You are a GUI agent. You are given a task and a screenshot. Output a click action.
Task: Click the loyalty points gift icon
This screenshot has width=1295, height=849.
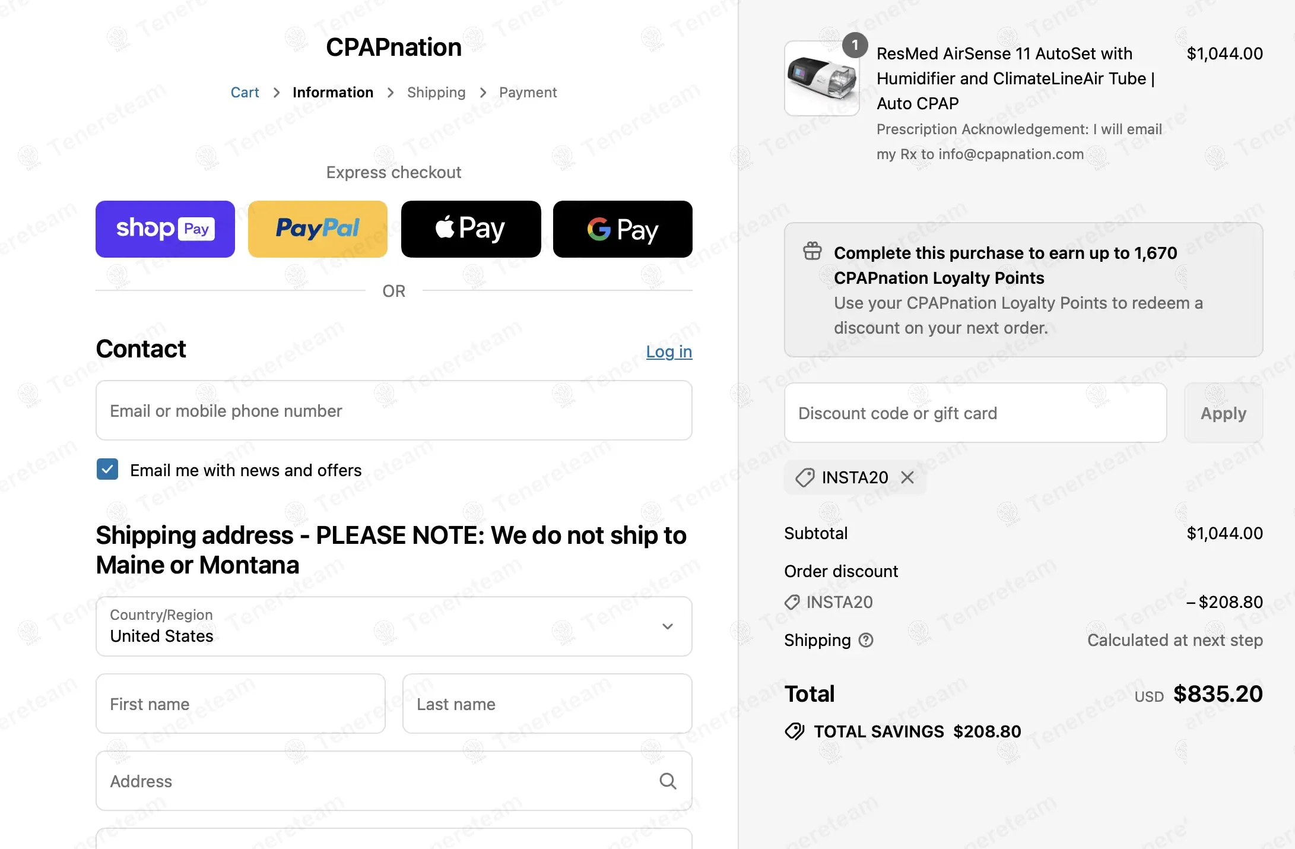tap(812, 252)
